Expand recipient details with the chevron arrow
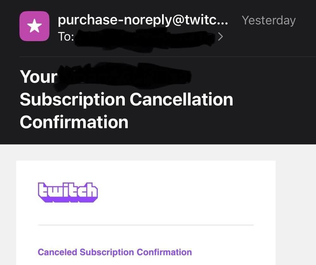This screenshot has width=316, height=265. 221,37
